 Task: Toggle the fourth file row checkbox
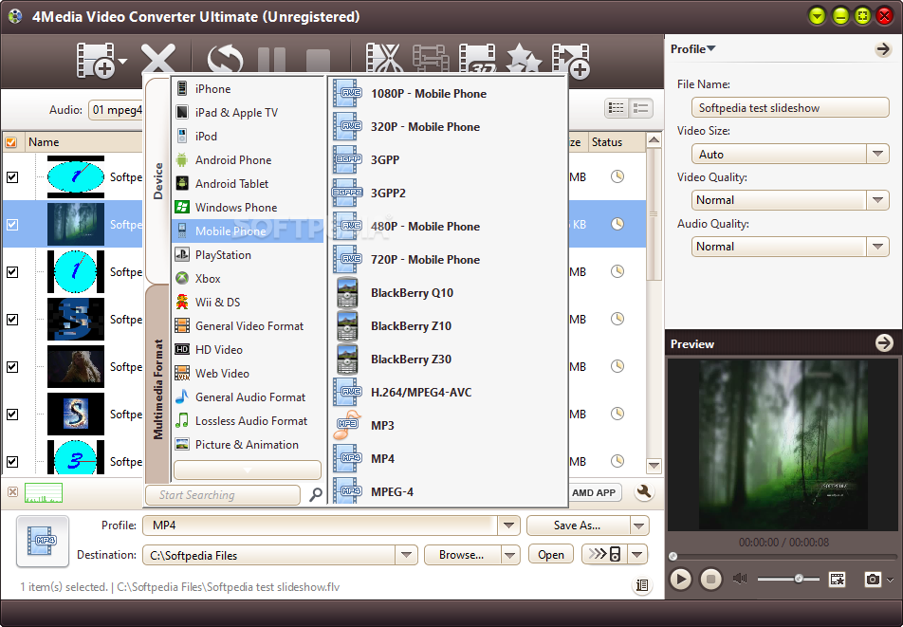coord(12,320)
